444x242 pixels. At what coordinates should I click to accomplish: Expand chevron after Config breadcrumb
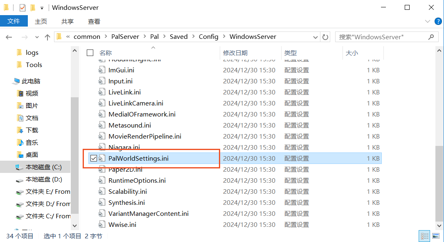pyautogui.click(x=224, y=37)
